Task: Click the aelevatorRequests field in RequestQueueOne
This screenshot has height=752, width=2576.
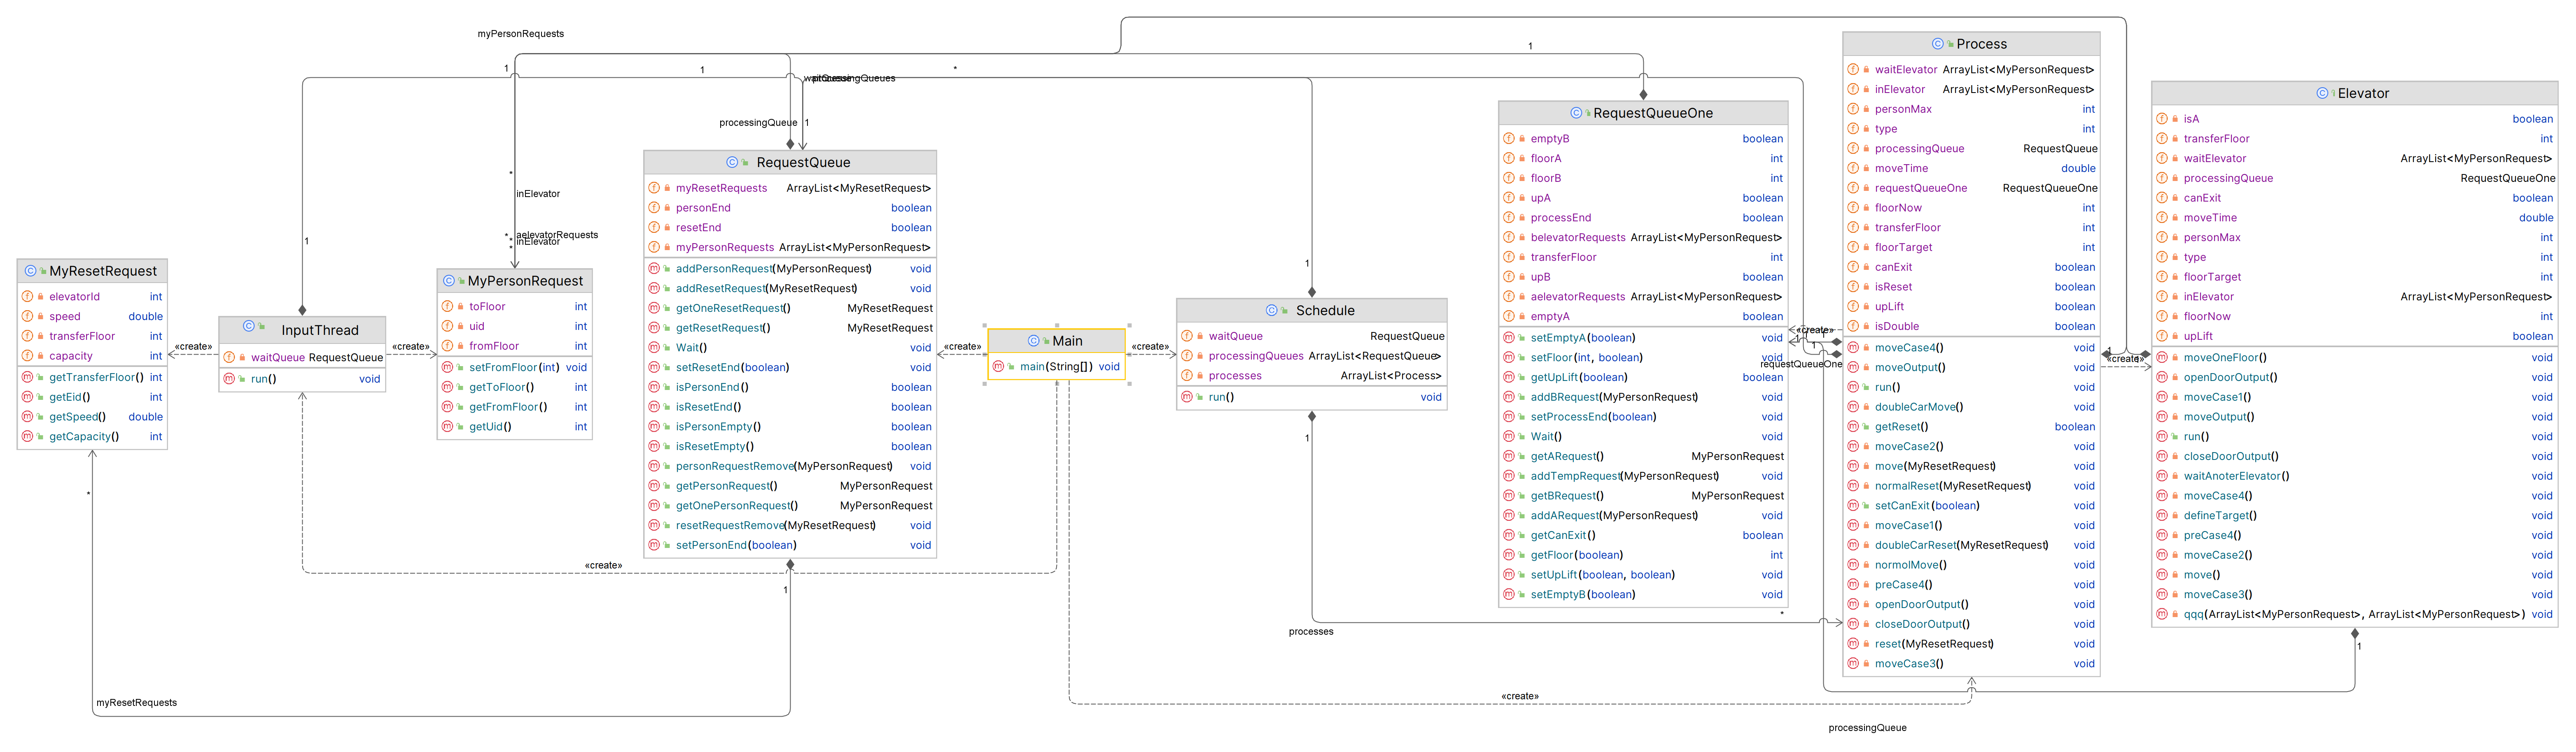Action: (x=1643, y=297)
